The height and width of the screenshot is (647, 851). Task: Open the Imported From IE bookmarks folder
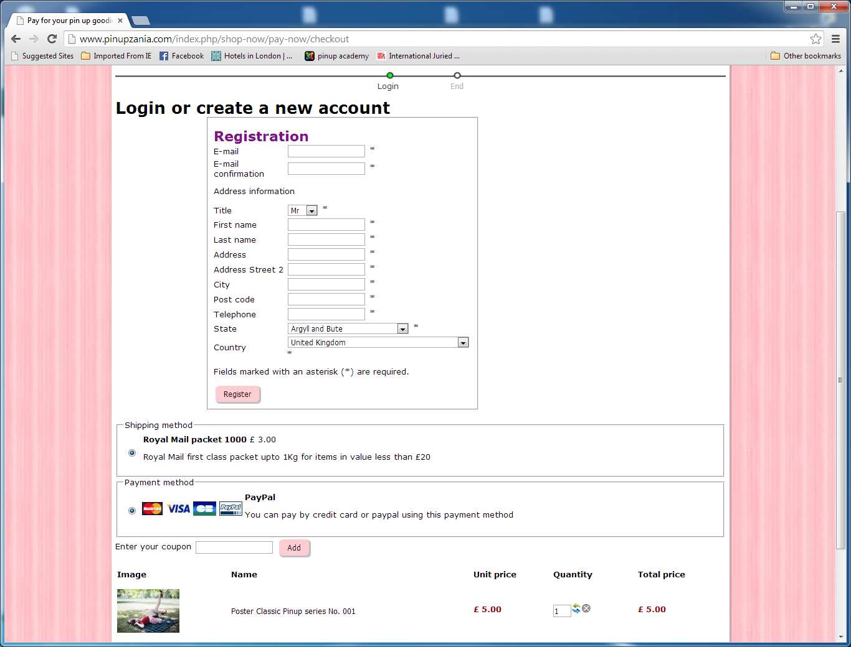click(x=116, y=56)
